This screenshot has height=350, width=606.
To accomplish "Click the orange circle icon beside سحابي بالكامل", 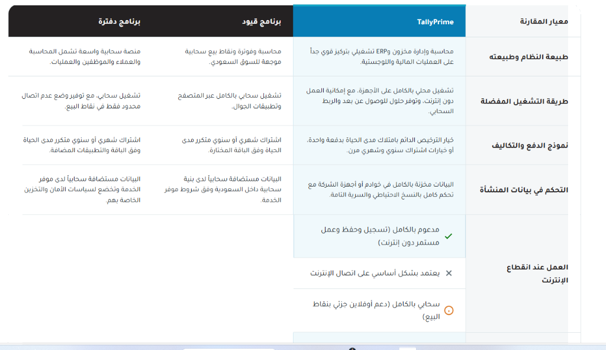I will pyautogui.click(x=449, y=310).
